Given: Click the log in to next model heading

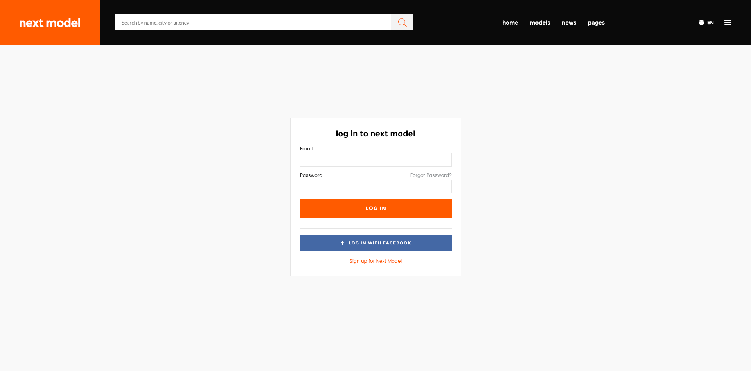Looking at the screenshot, I should 375,134.
